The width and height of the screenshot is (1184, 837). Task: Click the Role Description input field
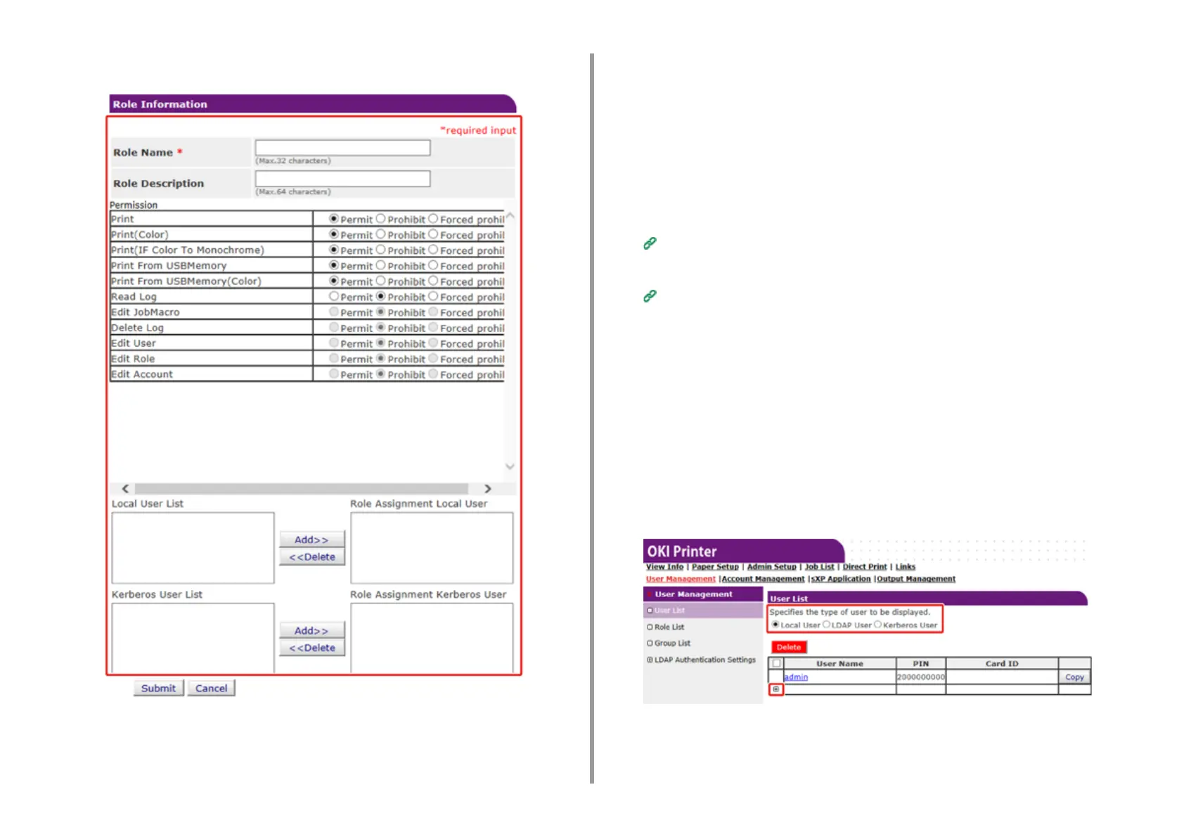(x=342, y=179)
